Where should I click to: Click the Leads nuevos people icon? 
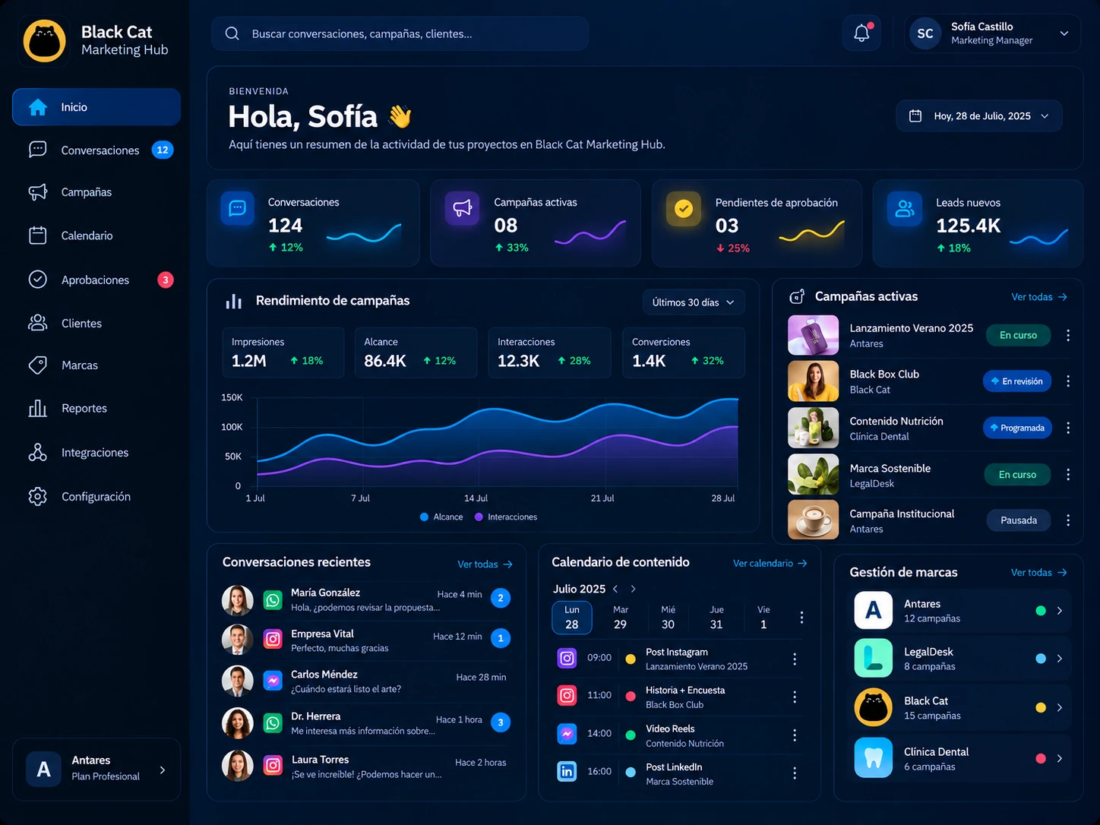[x=905, y=209]
